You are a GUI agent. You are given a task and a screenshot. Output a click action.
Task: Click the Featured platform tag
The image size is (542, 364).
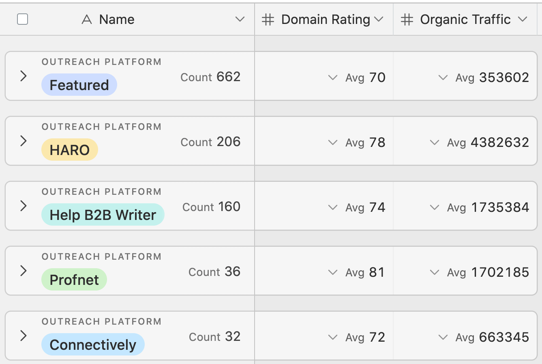(79, 85)
